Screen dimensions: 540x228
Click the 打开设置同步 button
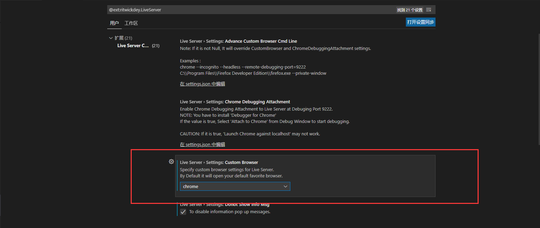click(x=421, y=22)
